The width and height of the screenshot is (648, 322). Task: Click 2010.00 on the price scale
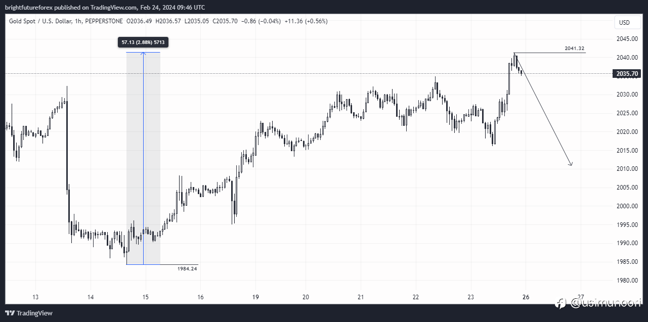pyautogui.click(x=626, y=169)
